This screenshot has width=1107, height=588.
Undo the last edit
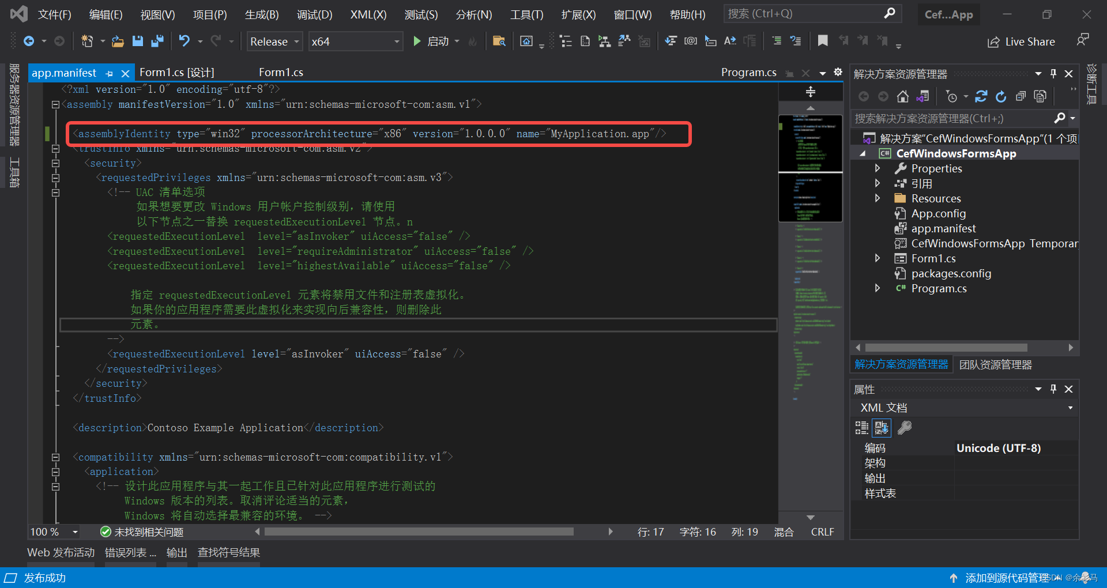[183, 41]
